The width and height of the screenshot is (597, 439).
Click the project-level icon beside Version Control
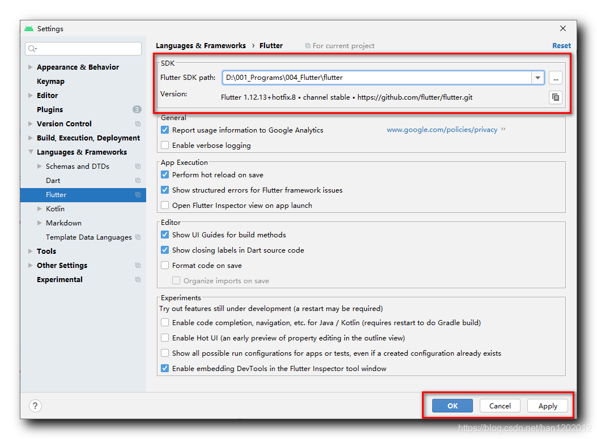138,123
